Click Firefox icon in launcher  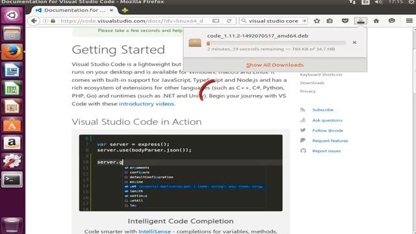(x=12, y=52)
